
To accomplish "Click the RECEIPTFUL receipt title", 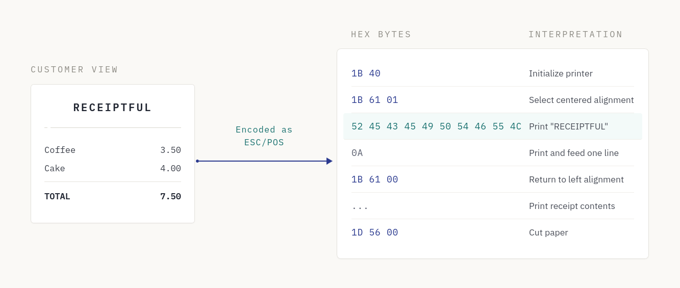I will [113, 108].
